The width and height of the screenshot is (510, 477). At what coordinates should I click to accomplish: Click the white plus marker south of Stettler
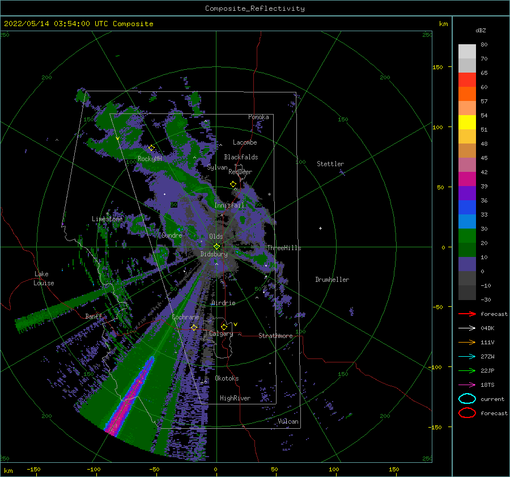(x=320, y=228)
